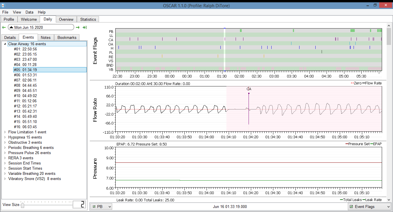393x212 pixels.
Task: Select event #14: 05:49:40
Action: click(x=25, y=117)
